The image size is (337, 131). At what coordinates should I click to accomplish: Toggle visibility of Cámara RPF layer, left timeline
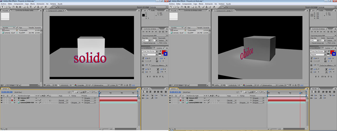pyautogui.click(x=1, y=98)
